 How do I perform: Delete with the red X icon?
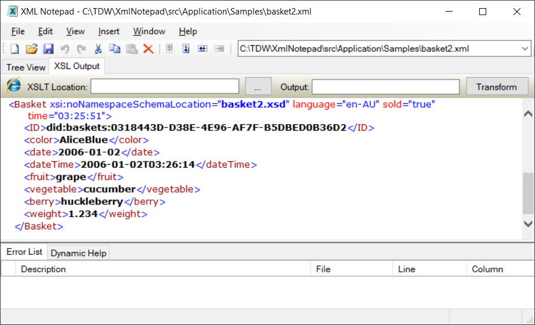coord(148,49)
